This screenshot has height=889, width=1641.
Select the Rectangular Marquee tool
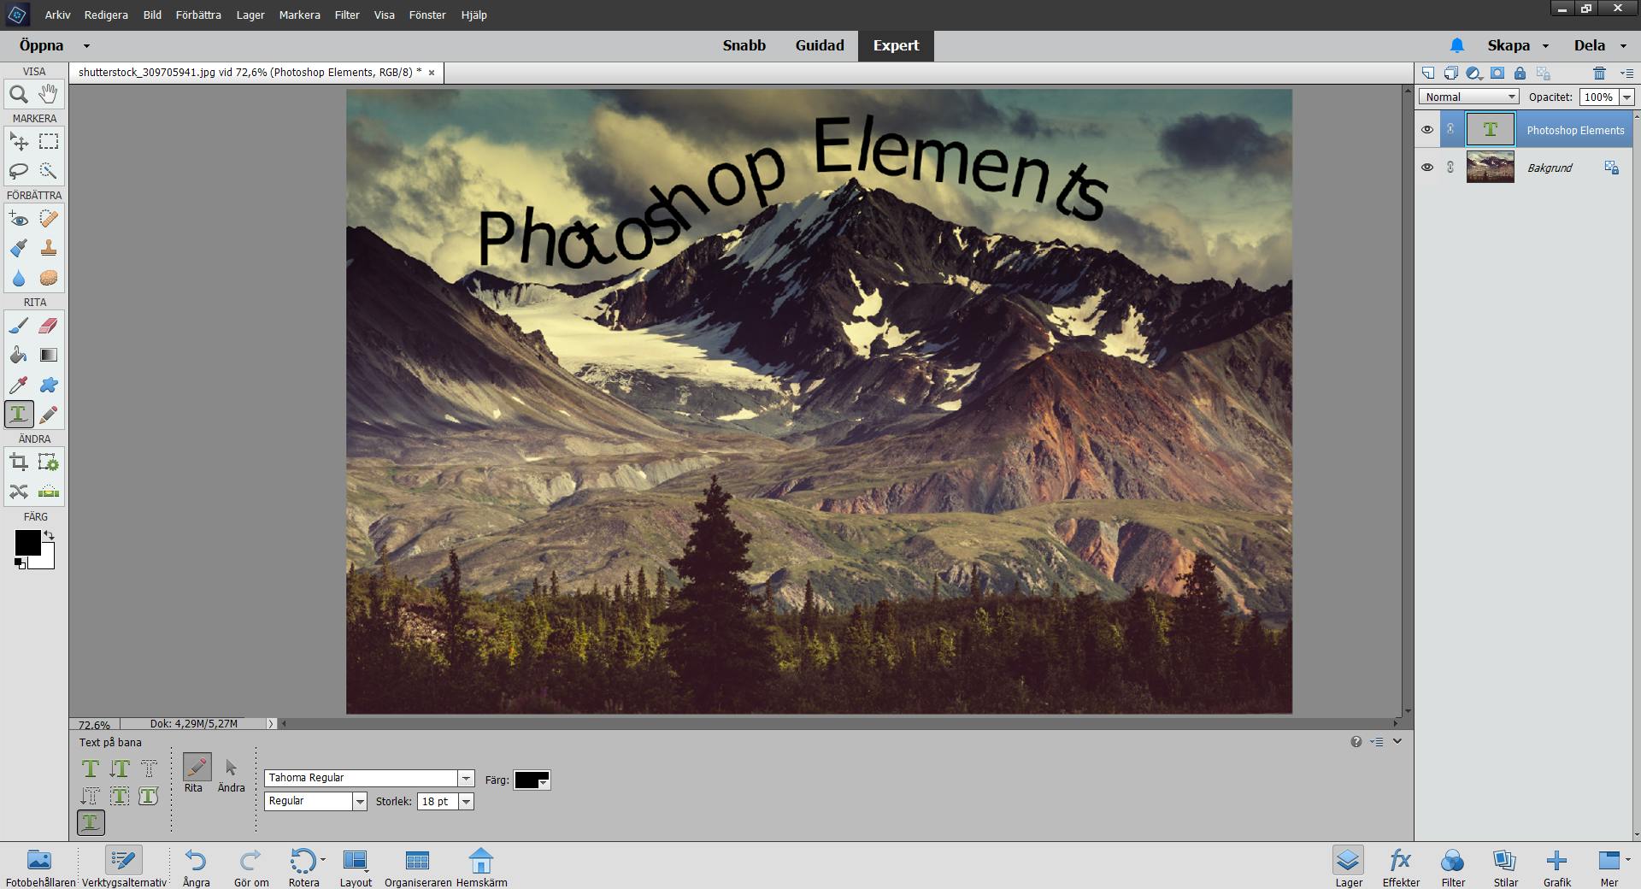pos(49,141)
